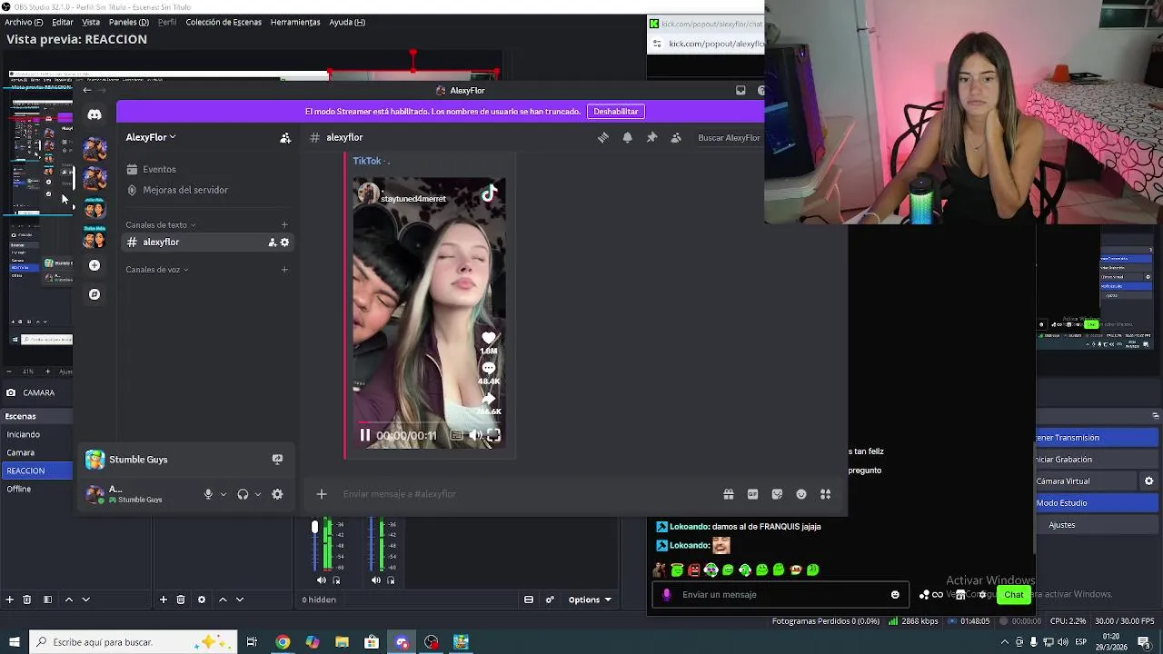Send a gift via Discord gift icon
The height and width of the screenshot is (654, 1163).
coord(729,494)
